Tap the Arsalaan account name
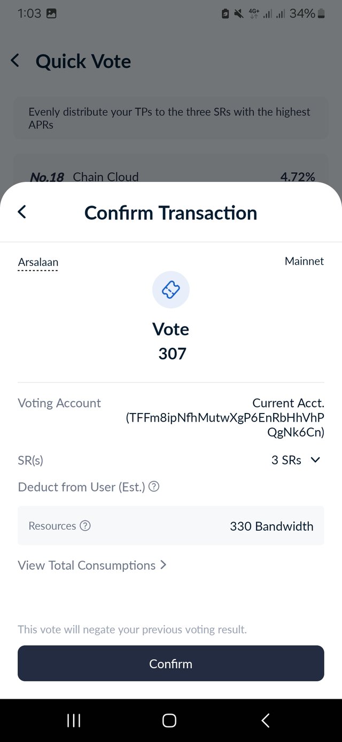 (38, 262)
